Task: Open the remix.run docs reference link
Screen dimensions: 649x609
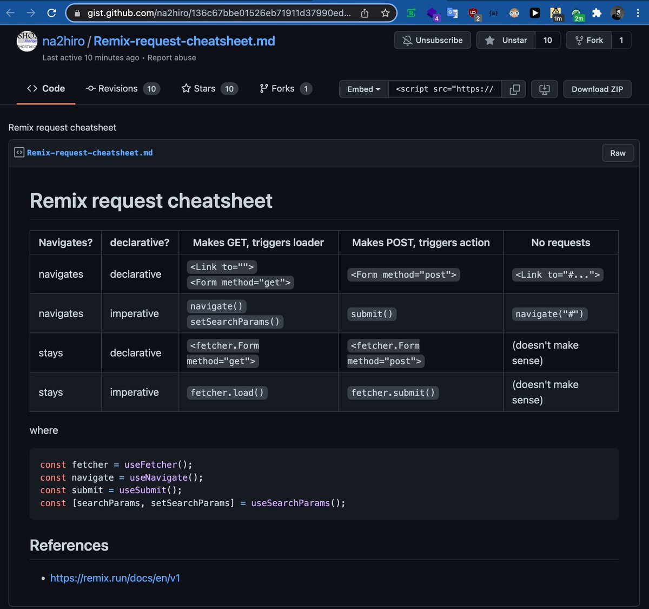Action: tap(115, 578)
